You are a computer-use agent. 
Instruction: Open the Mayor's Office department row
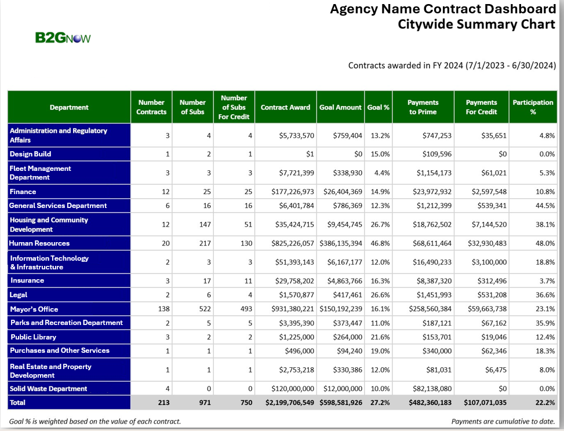34,309
